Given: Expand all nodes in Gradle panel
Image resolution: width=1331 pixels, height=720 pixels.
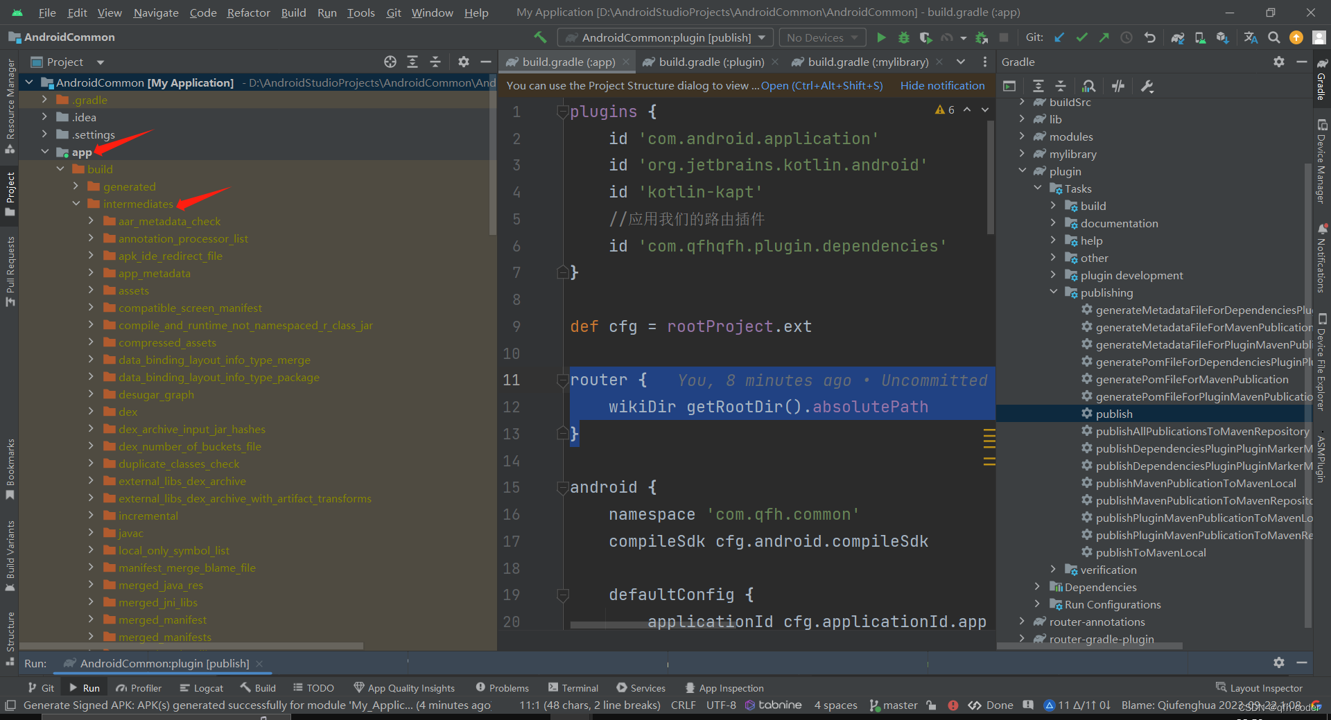Looking at the screenshot, I should tap(1038, 86).
